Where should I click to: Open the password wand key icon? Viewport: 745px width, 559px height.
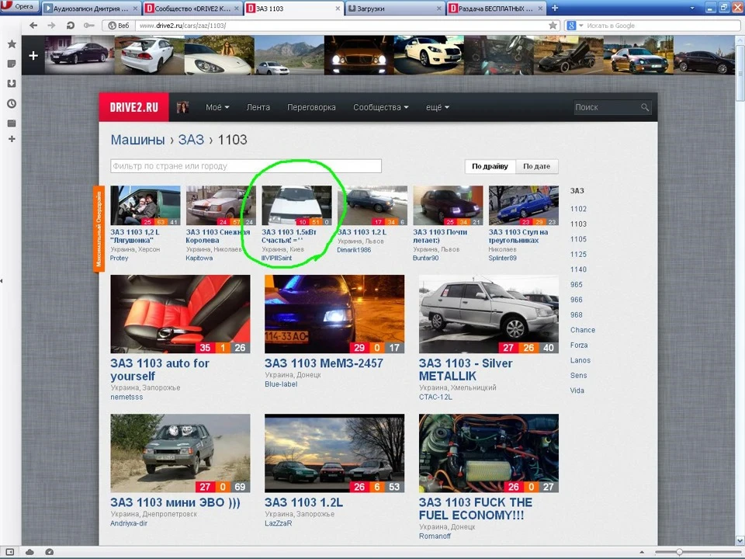coord(88,25)
